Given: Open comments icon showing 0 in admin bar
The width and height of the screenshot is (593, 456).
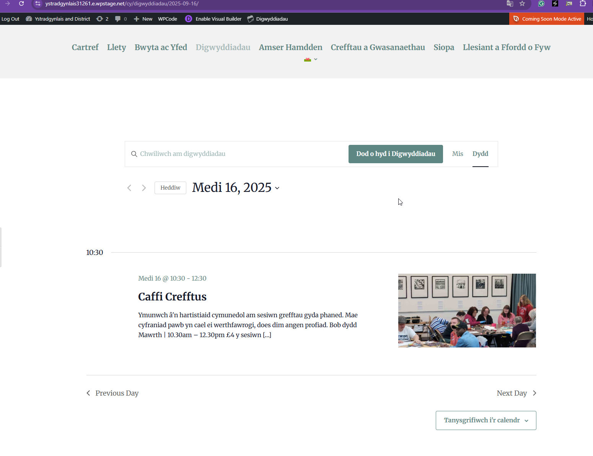Looking at the screenshot, I should [x=121, y=19].
